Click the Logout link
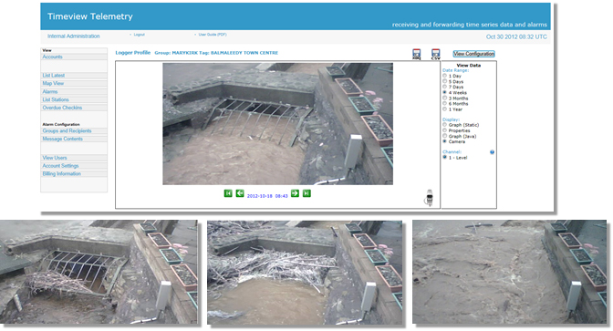The height and width of the screenshot is (331, 613). coord(140,35)
